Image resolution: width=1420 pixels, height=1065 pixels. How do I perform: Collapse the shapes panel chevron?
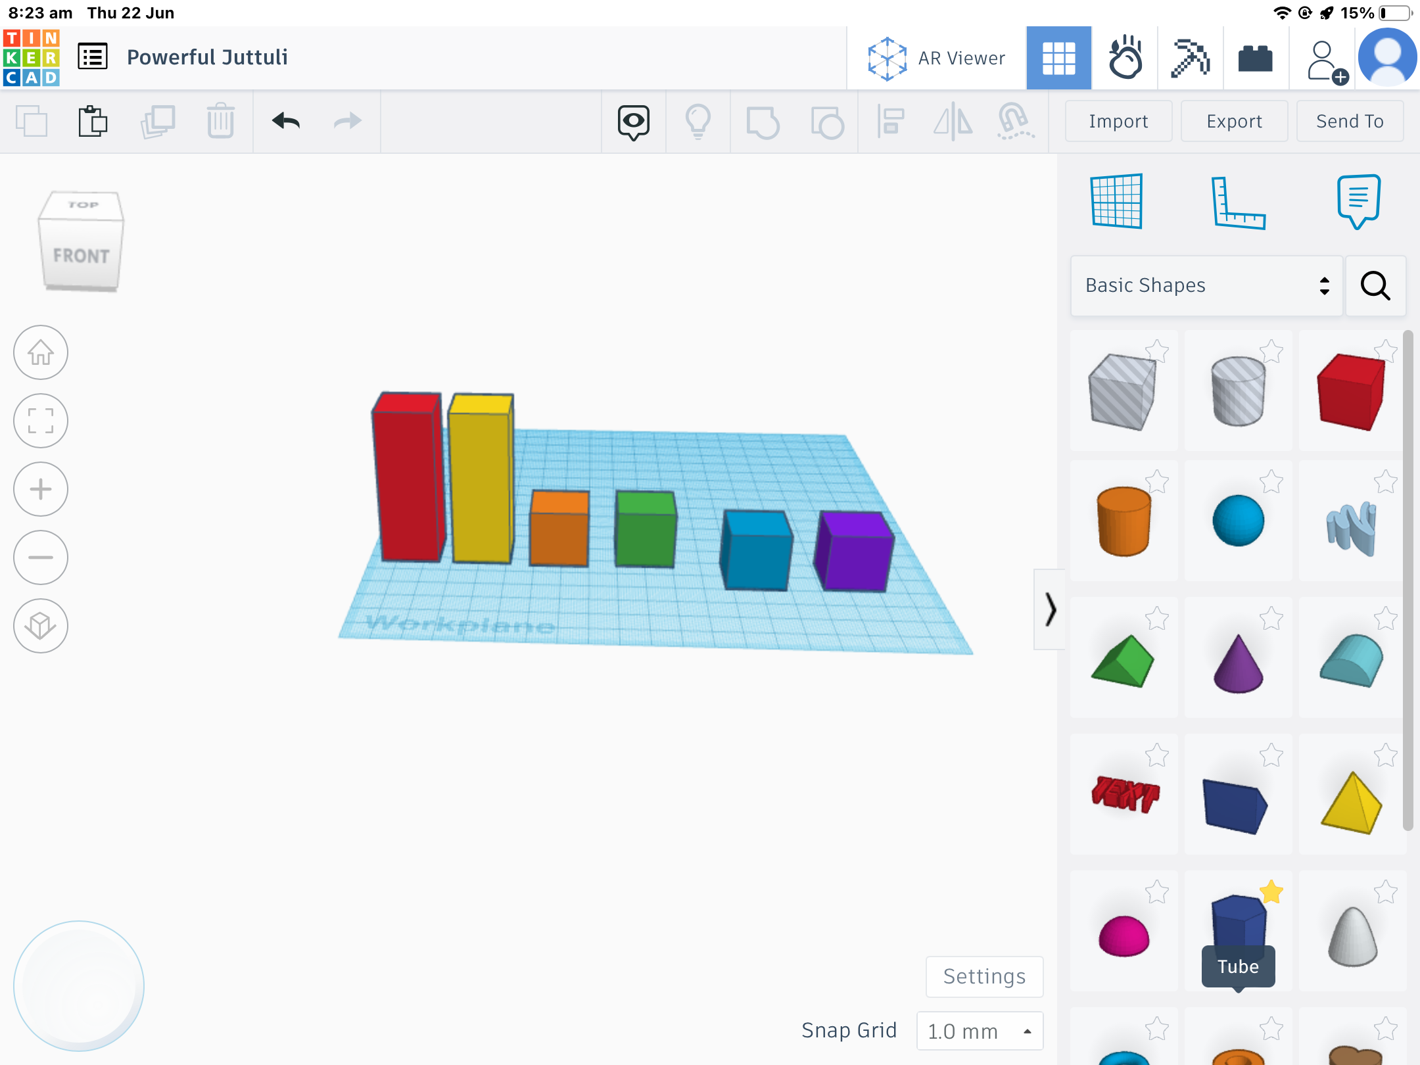click(x=1050, y=609)
